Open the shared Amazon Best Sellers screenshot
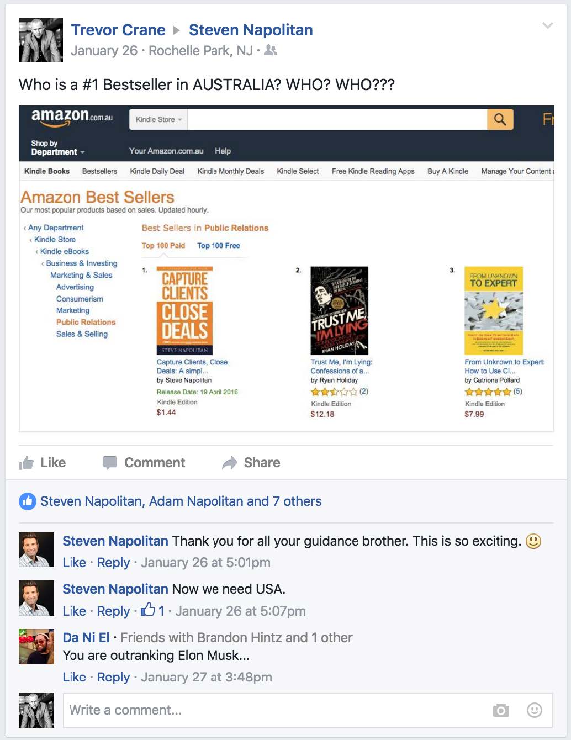Viewport: 571px width, 740px height. tap(287, 269)
